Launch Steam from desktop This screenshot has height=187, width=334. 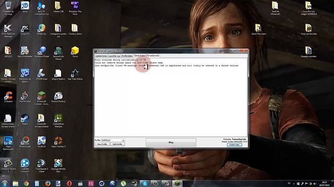[x=25, y=120]
